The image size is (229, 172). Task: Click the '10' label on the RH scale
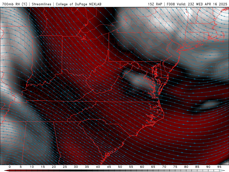pyautogui.click(x=32, y=167)
